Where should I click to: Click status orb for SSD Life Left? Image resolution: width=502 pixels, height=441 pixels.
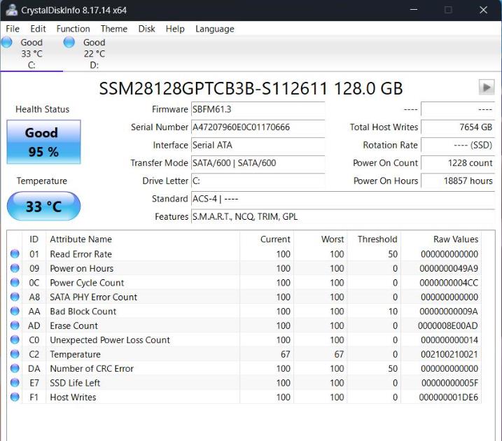pyautogui.click(x=15, y=383)
